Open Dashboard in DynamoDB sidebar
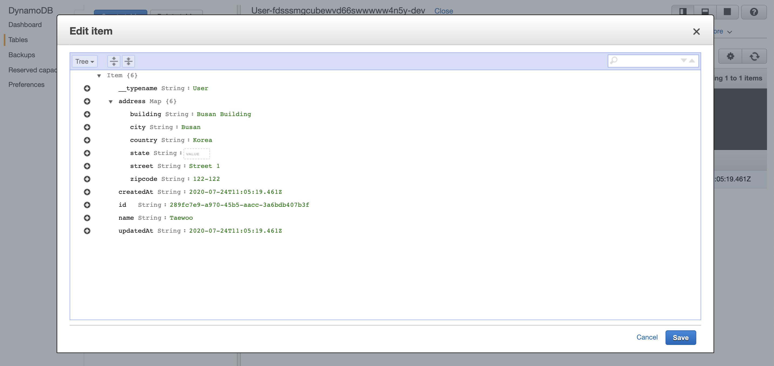Screen dimensions: 774x366 [x=25, y=25]
